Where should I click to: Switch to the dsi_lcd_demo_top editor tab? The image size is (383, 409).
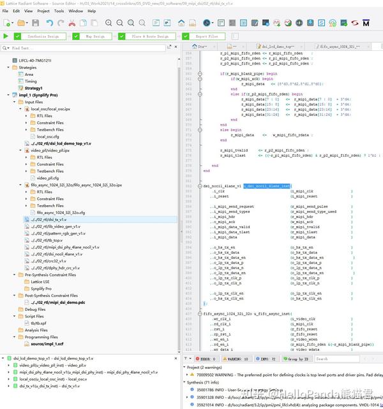(277, 47)
